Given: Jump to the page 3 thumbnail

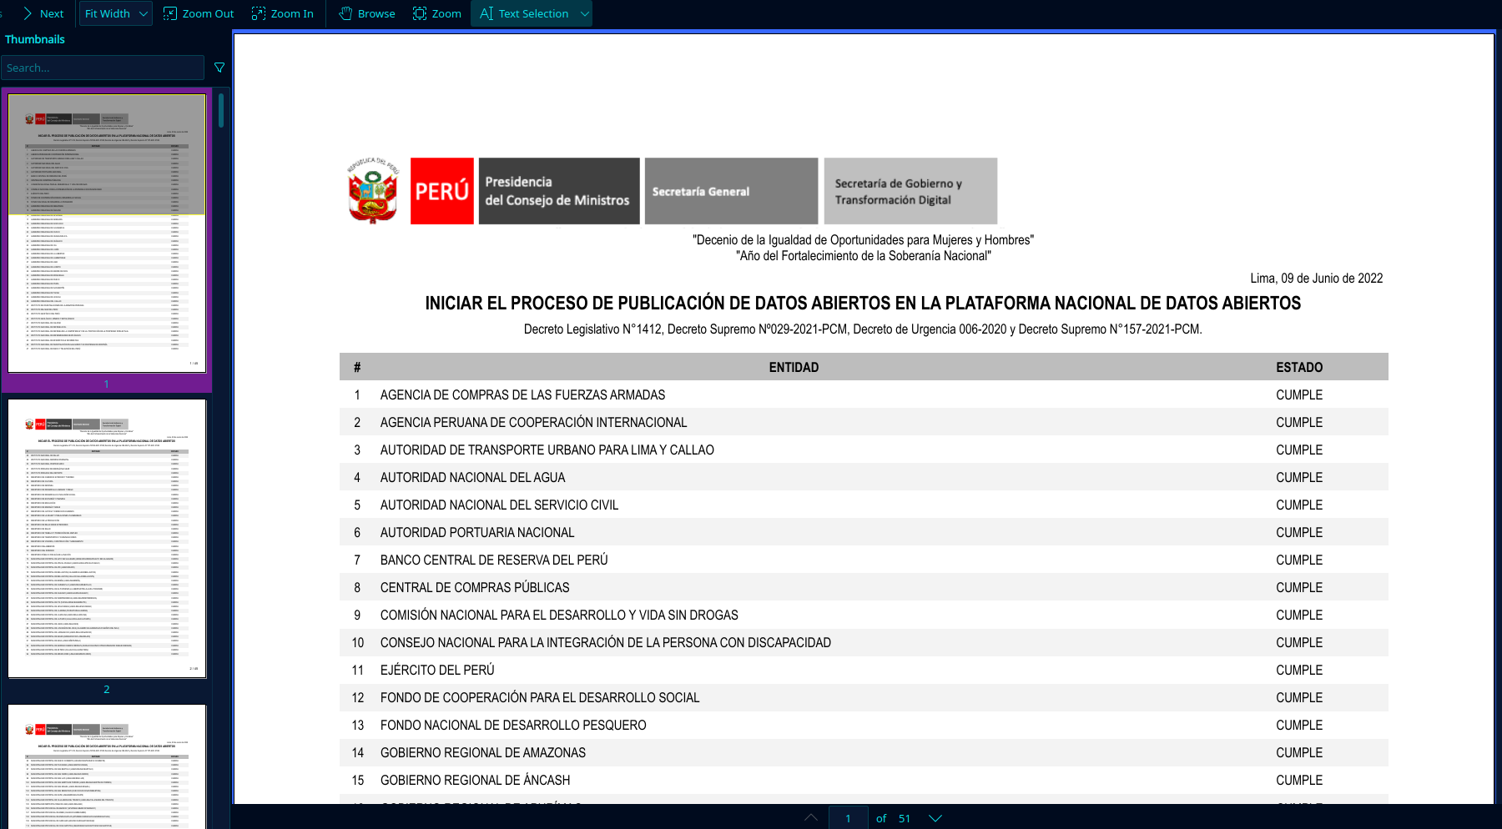Looking at the screenshot, I should click(107, 766).
